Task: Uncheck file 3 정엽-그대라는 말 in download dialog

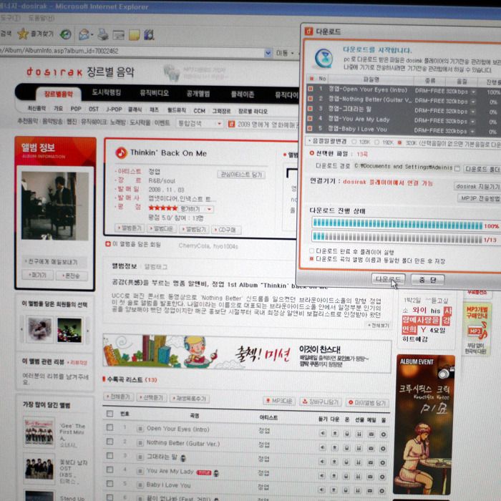Action: 310,109
